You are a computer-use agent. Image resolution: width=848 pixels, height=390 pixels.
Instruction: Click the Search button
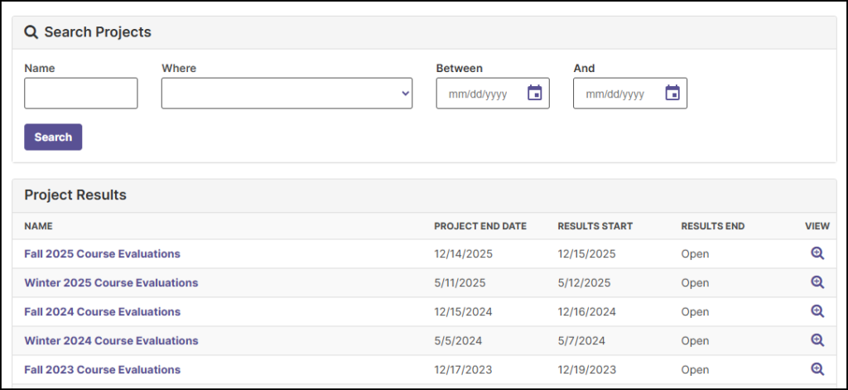[x=53, y=137]
